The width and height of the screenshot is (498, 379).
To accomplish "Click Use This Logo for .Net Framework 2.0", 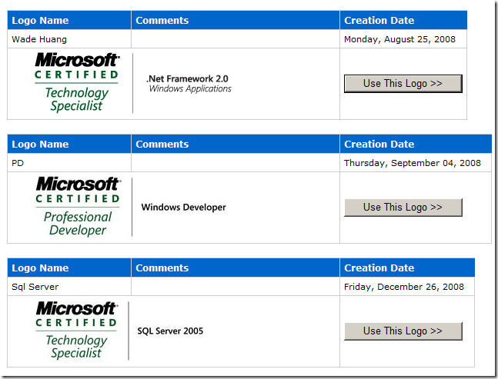I will (x=403, y=84).
